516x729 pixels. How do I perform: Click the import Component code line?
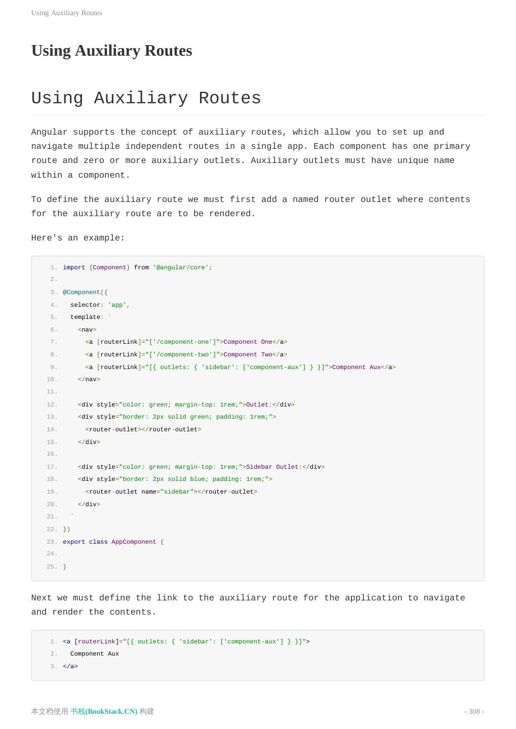[x=137, y=267]
